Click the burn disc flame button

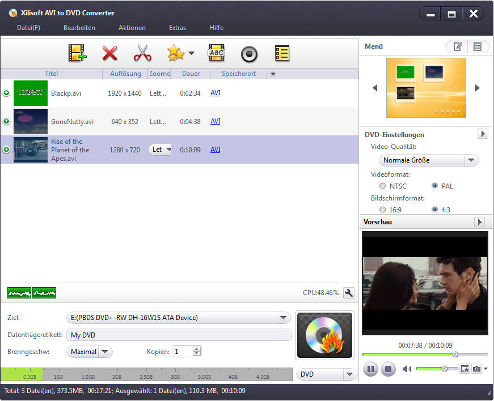pyautogui.click(x=324, y=335)
